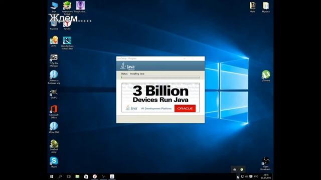Screen dimensions: 321x180
Task: Select the dark icon beside Yandex on the taskbar
Action: [103, 176]
